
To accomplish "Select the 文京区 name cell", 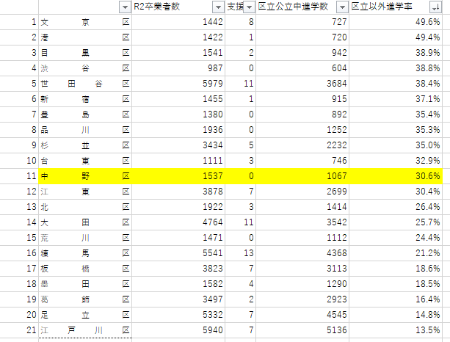I will pyautogui.click(x=85, y=22).
